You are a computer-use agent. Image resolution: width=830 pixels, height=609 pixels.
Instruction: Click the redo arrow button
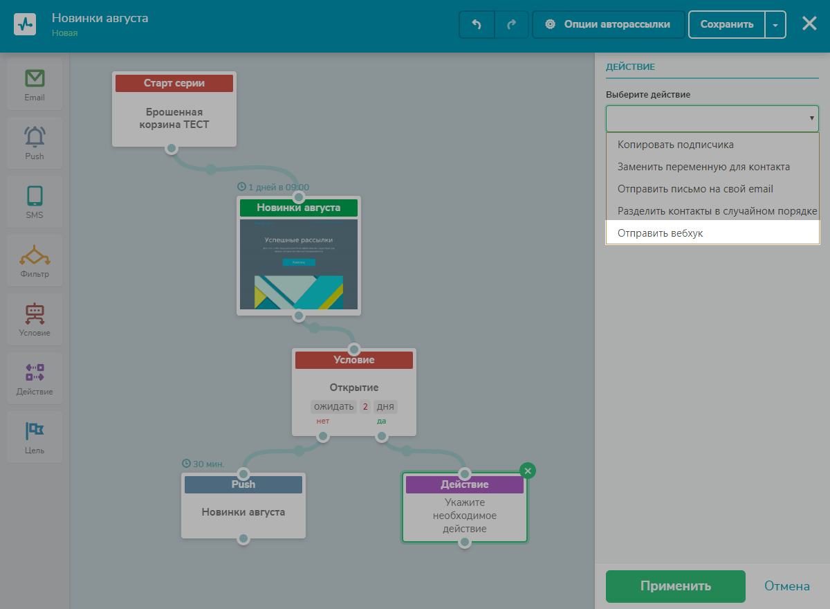(x=512, y=24)
